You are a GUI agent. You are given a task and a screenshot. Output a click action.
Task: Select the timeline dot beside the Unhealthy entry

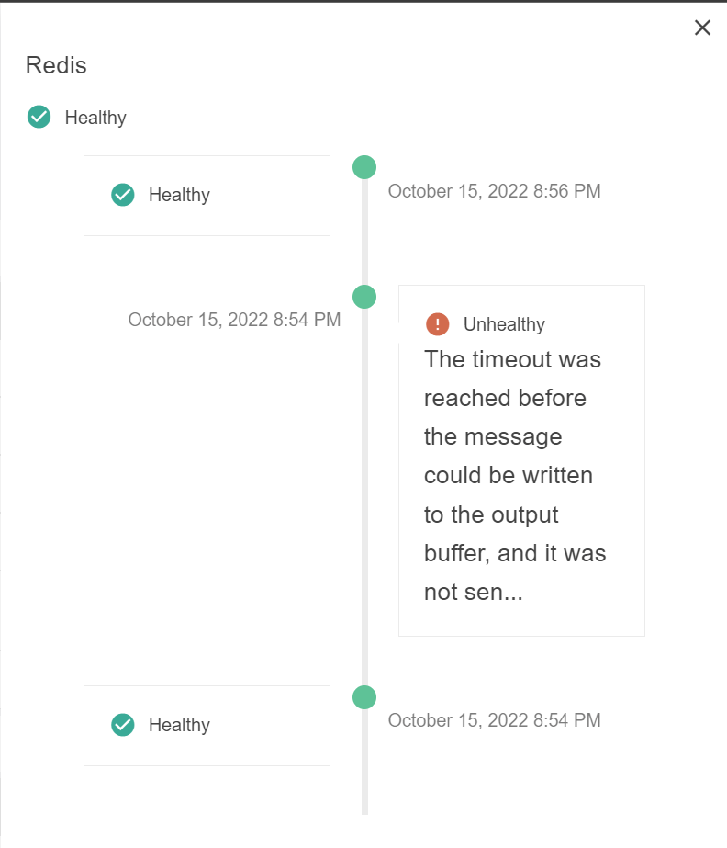click(364, 297)
